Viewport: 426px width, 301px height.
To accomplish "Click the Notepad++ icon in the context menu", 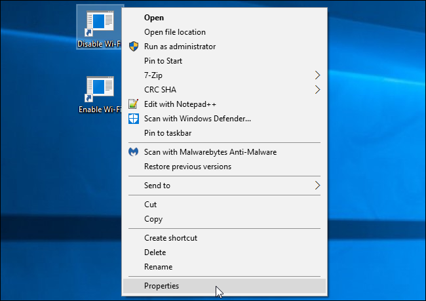I will pos(134,104).
